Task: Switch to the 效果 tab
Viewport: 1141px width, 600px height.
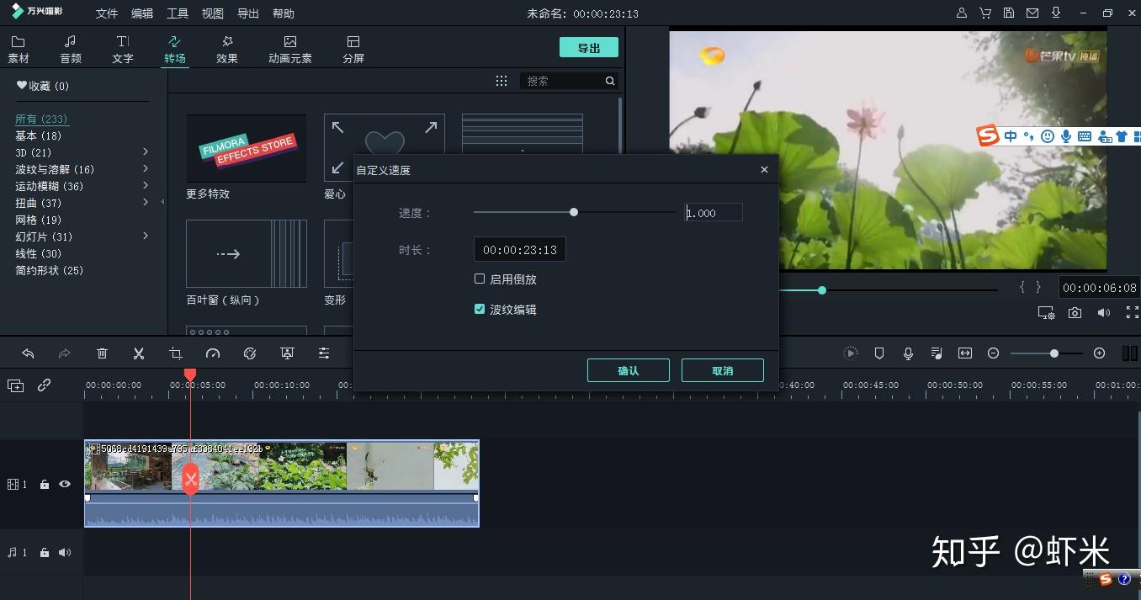Action: pos(227,50)
